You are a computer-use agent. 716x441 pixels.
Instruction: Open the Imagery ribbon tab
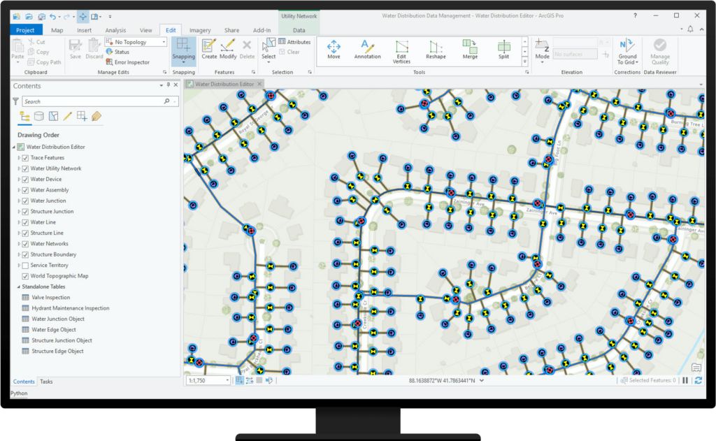(200, 30)
